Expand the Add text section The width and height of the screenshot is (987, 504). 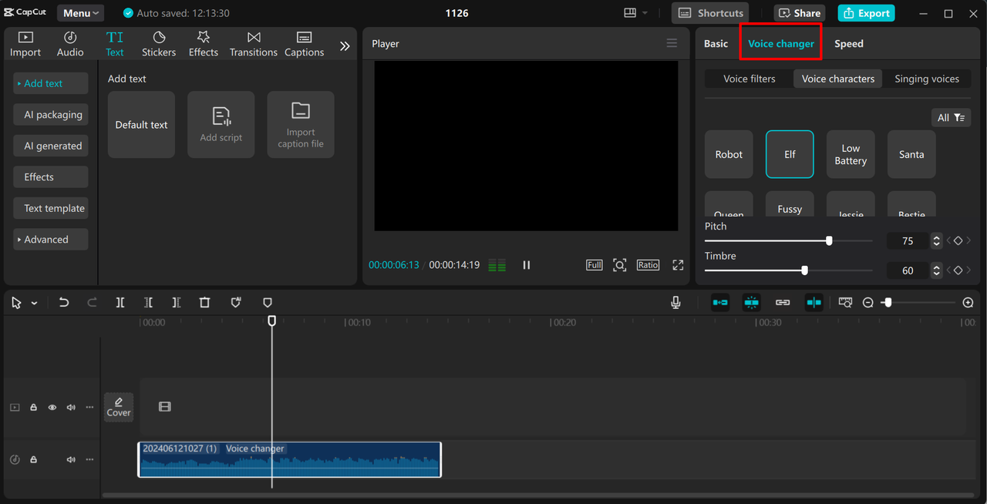[x=50, y=83]
